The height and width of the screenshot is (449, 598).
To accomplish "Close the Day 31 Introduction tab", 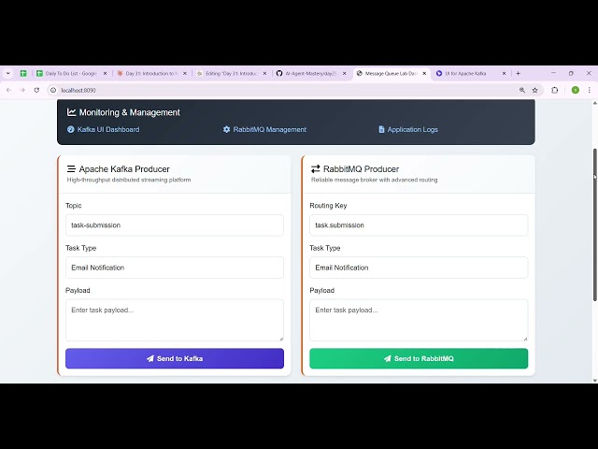I will 185,73.
